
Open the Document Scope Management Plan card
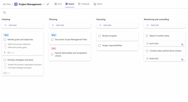coord(70,38)
